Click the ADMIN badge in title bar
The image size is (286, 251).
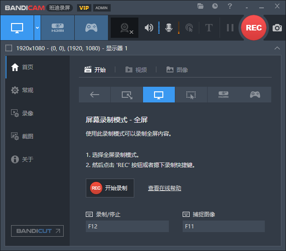101,8
